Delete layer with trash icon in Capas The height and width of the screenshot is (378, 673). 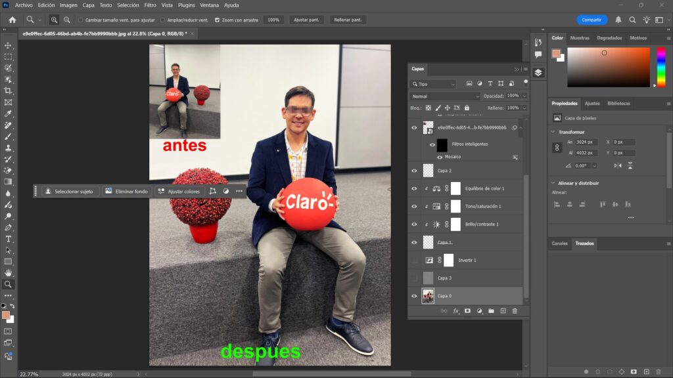pyautogui.click(x=515, y=310)
